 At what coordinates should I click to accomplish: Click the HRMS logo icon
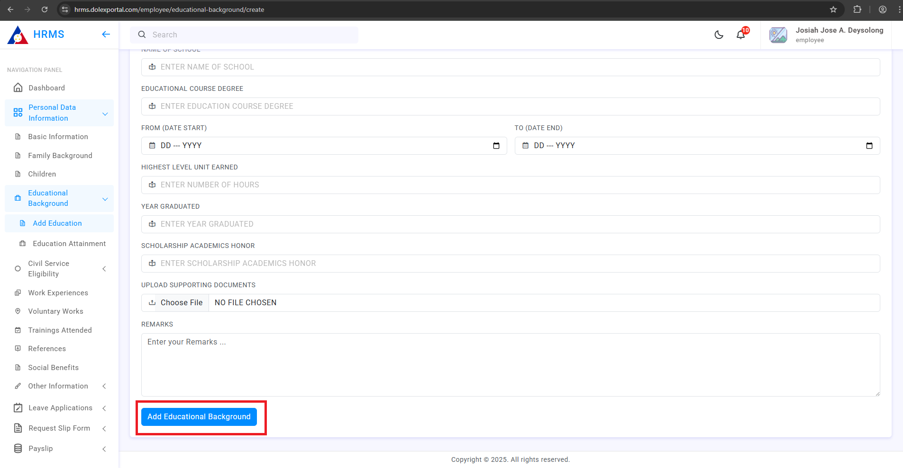coord(18,35)
